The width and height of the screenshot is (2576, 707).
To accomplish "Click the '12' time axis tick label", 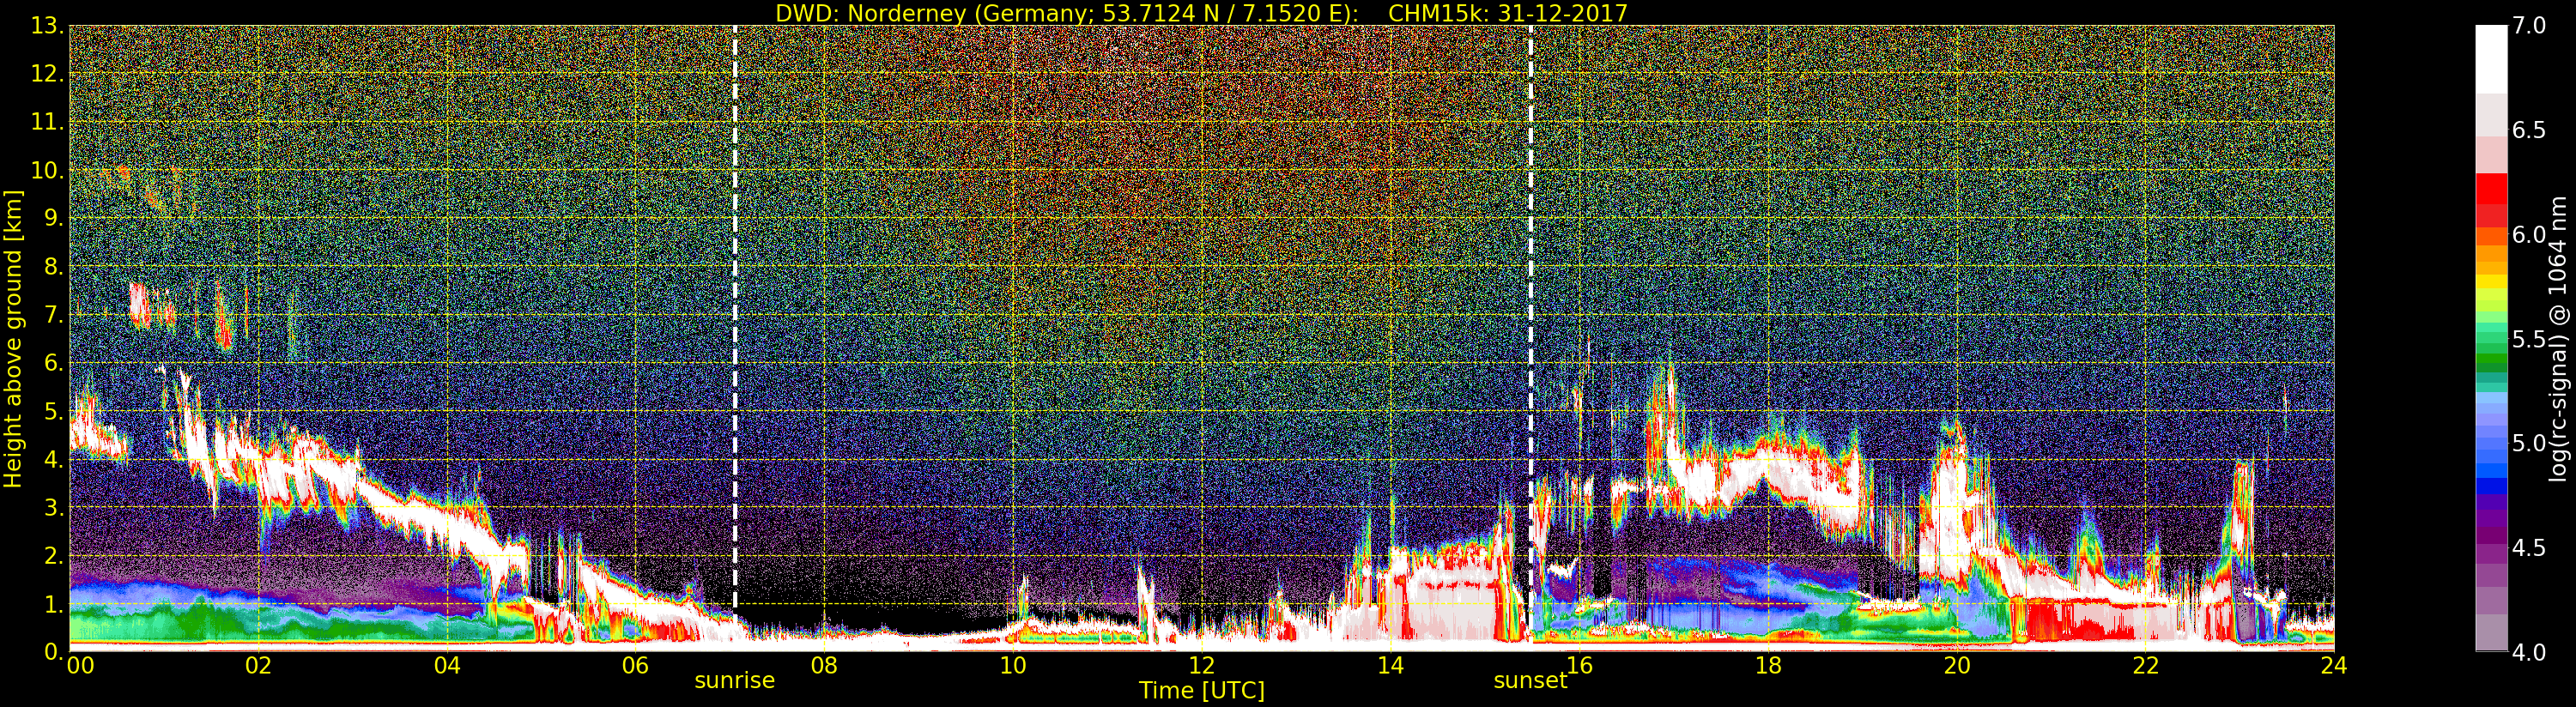I will (1202, 666).
